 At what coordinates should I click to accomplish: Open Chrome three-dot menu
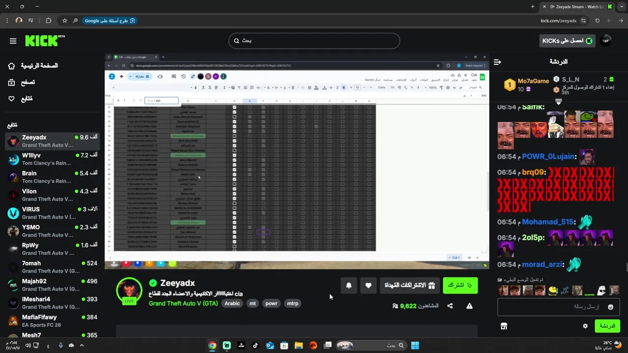7,21
